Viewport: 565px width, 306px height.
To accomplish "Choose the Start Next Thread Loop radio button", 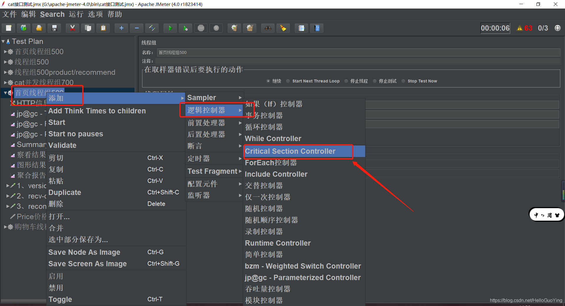I will click(288, 81).
